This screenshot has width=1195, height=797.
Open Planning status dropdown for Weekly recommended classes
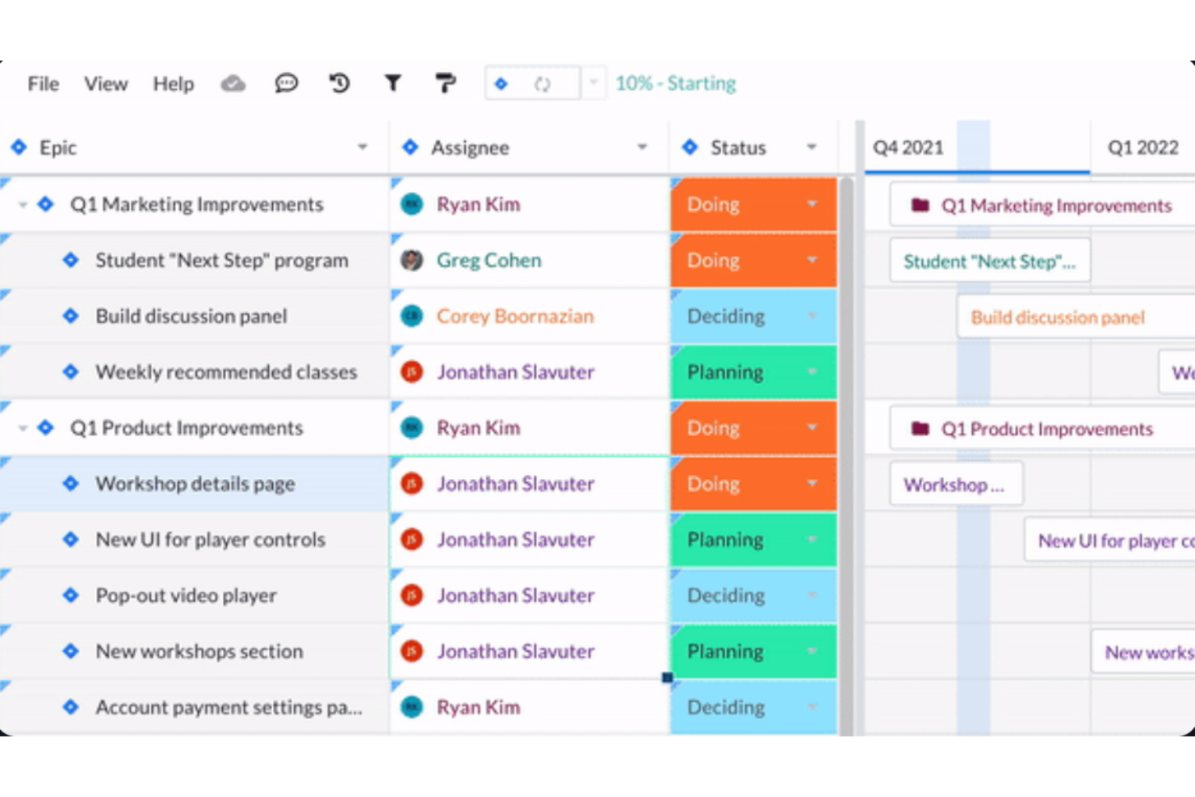point(812,371)
